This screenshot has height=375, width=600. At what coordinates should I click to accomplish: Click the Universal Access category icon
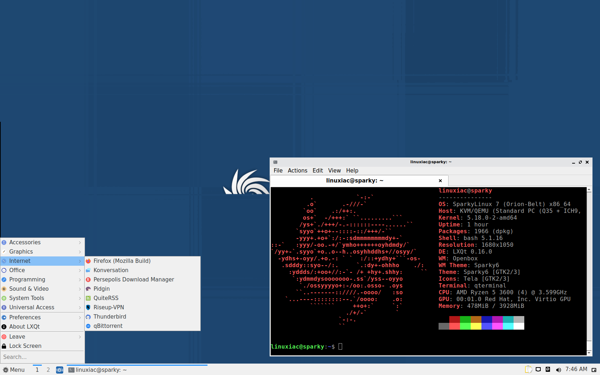[4, 307]
